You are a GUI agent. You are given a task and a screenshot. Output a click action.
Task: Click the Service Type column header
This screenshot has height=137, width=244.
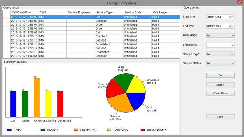point(104,12)
